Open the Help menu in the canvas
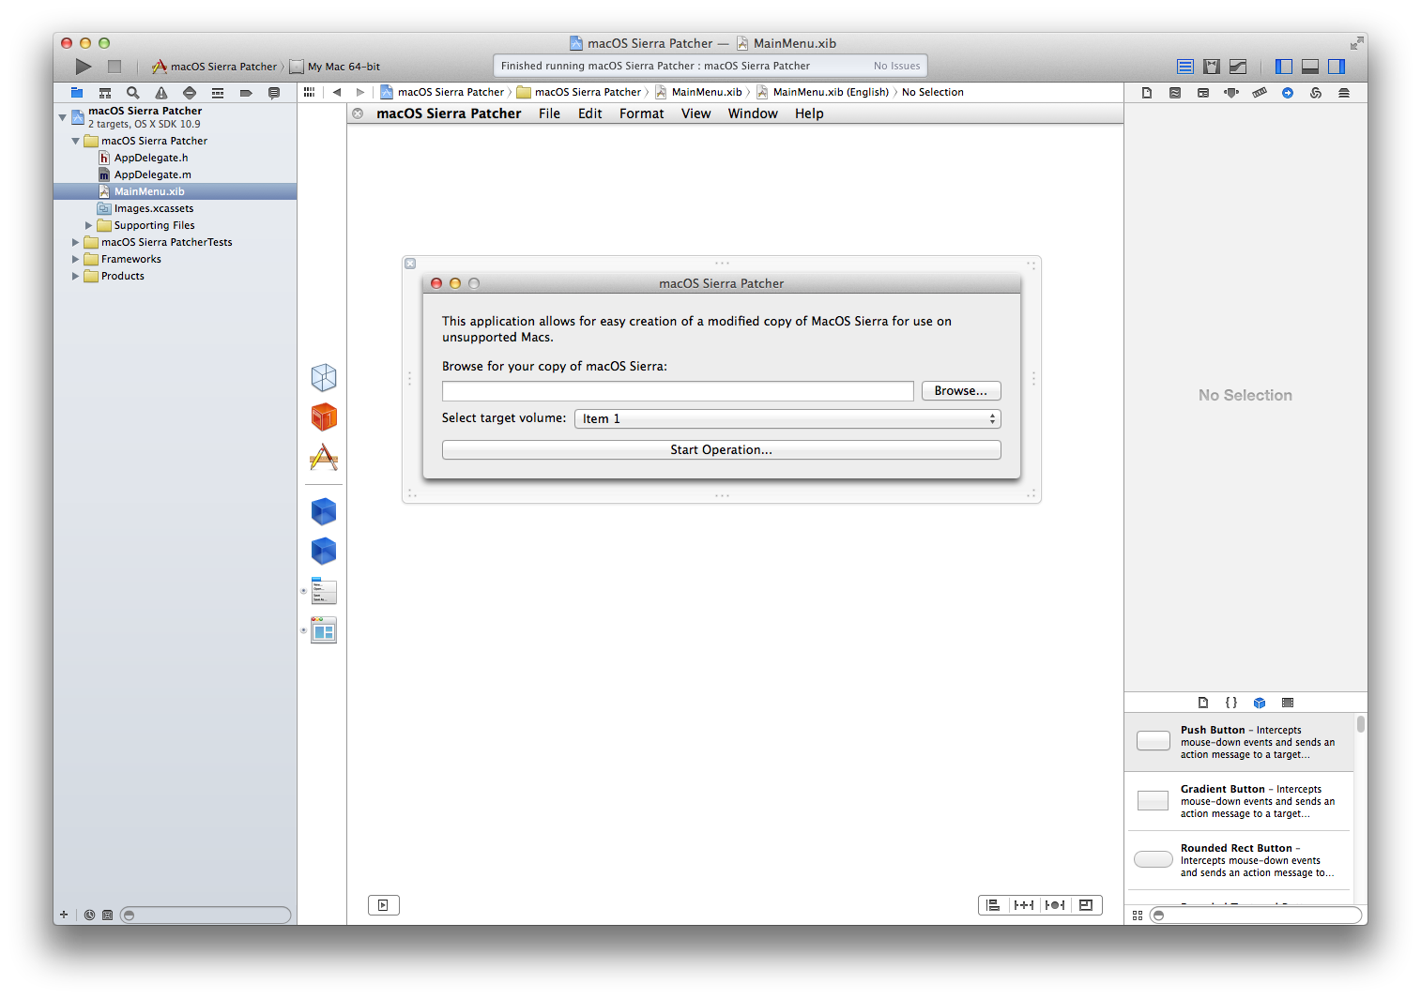This screenshot has width=1421, height=999. (x=809, y=114)
